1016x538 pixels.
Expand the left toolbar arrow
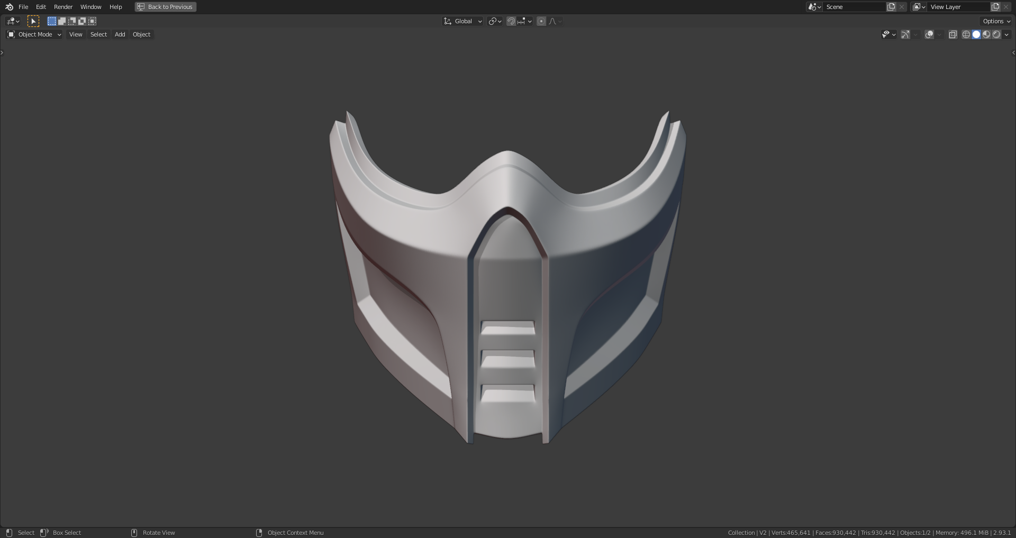(x=2, y=52)
